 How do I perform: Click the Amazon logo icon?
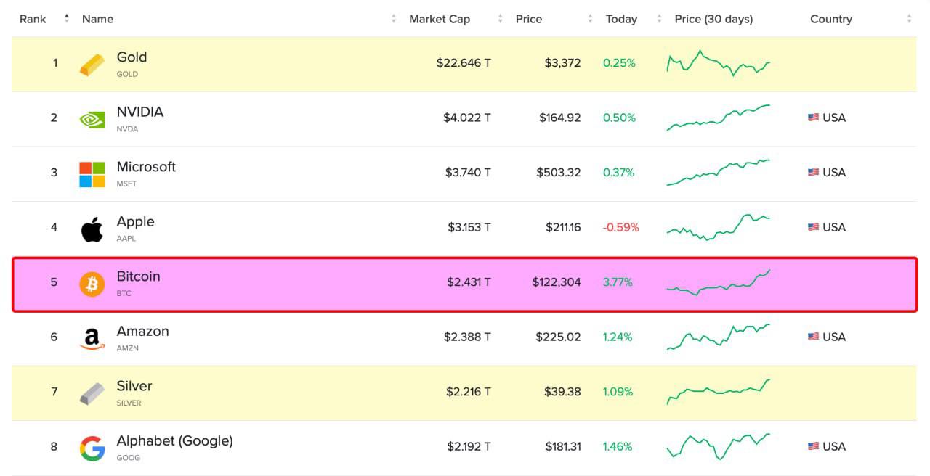coord(92,339)
